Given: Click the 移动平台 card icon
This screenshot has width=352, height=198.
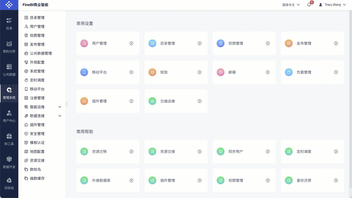Looking at the screenshot, I should (x=84, y=72).
